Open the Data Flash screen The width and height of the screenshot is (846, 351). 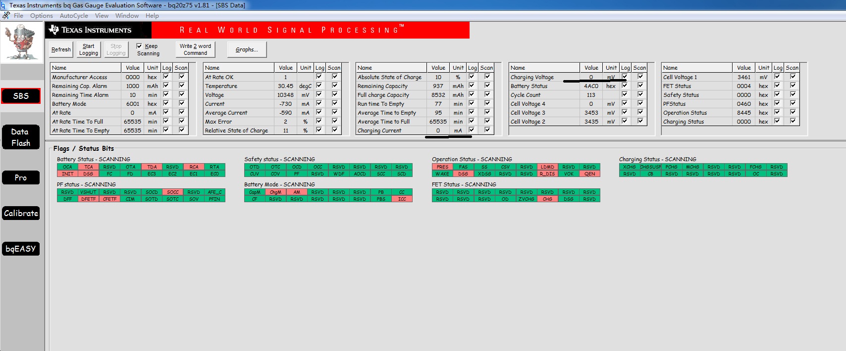(x=21, y=137)
